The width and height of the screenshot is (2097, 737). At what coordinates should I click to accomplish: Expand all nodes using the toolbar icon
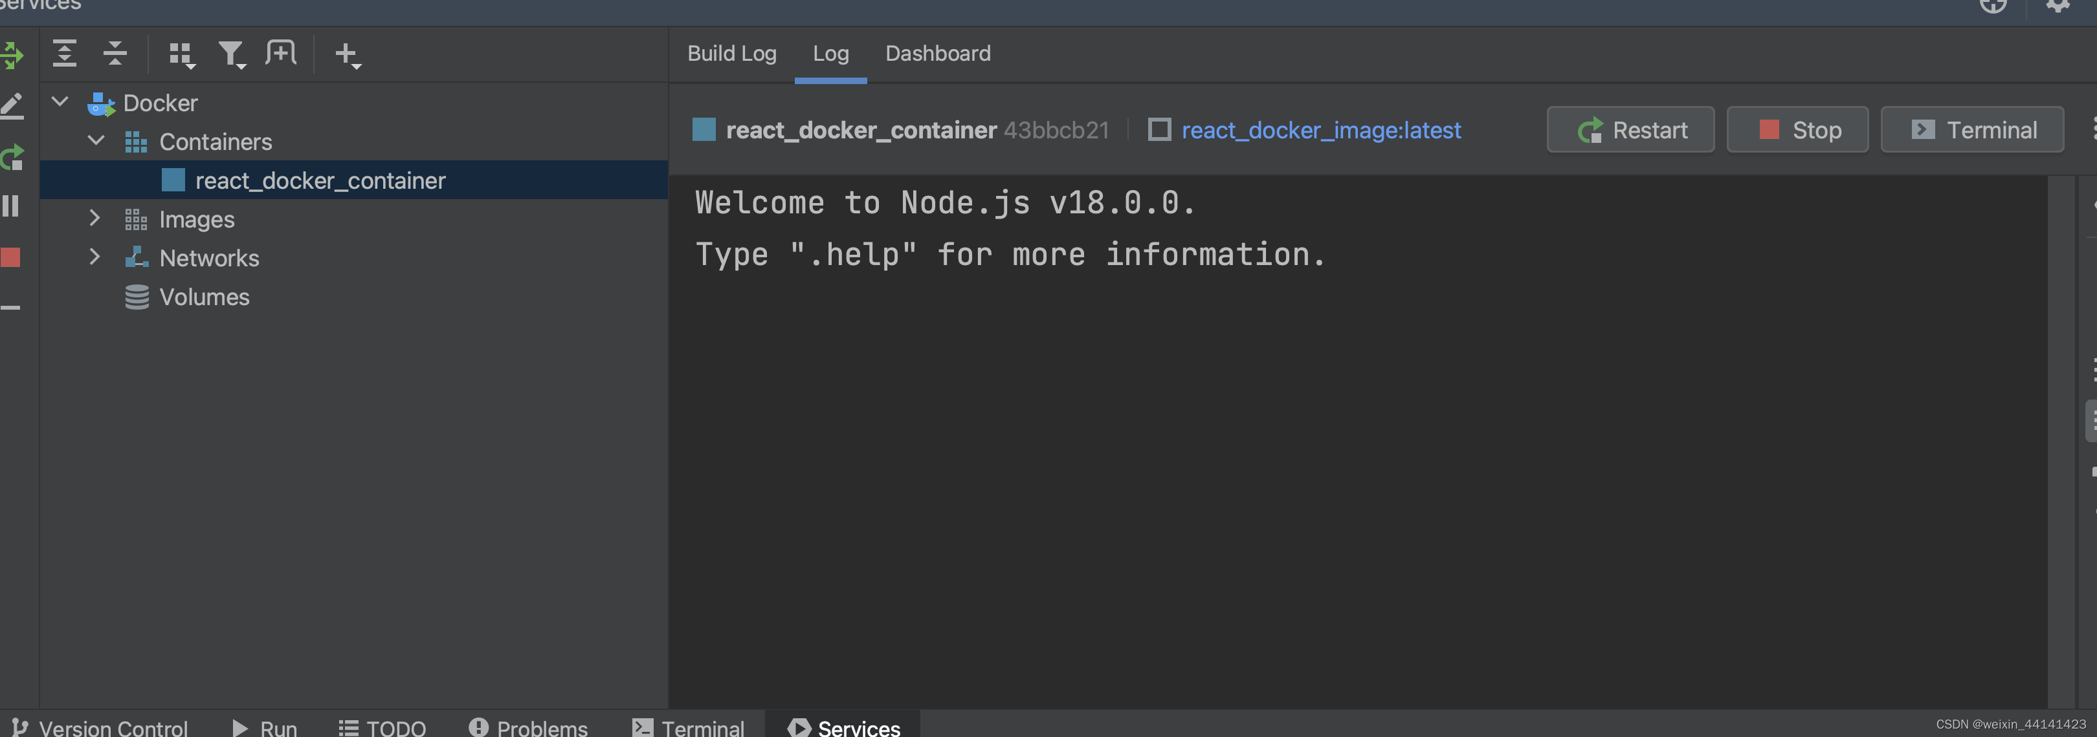tap(64, 54)
